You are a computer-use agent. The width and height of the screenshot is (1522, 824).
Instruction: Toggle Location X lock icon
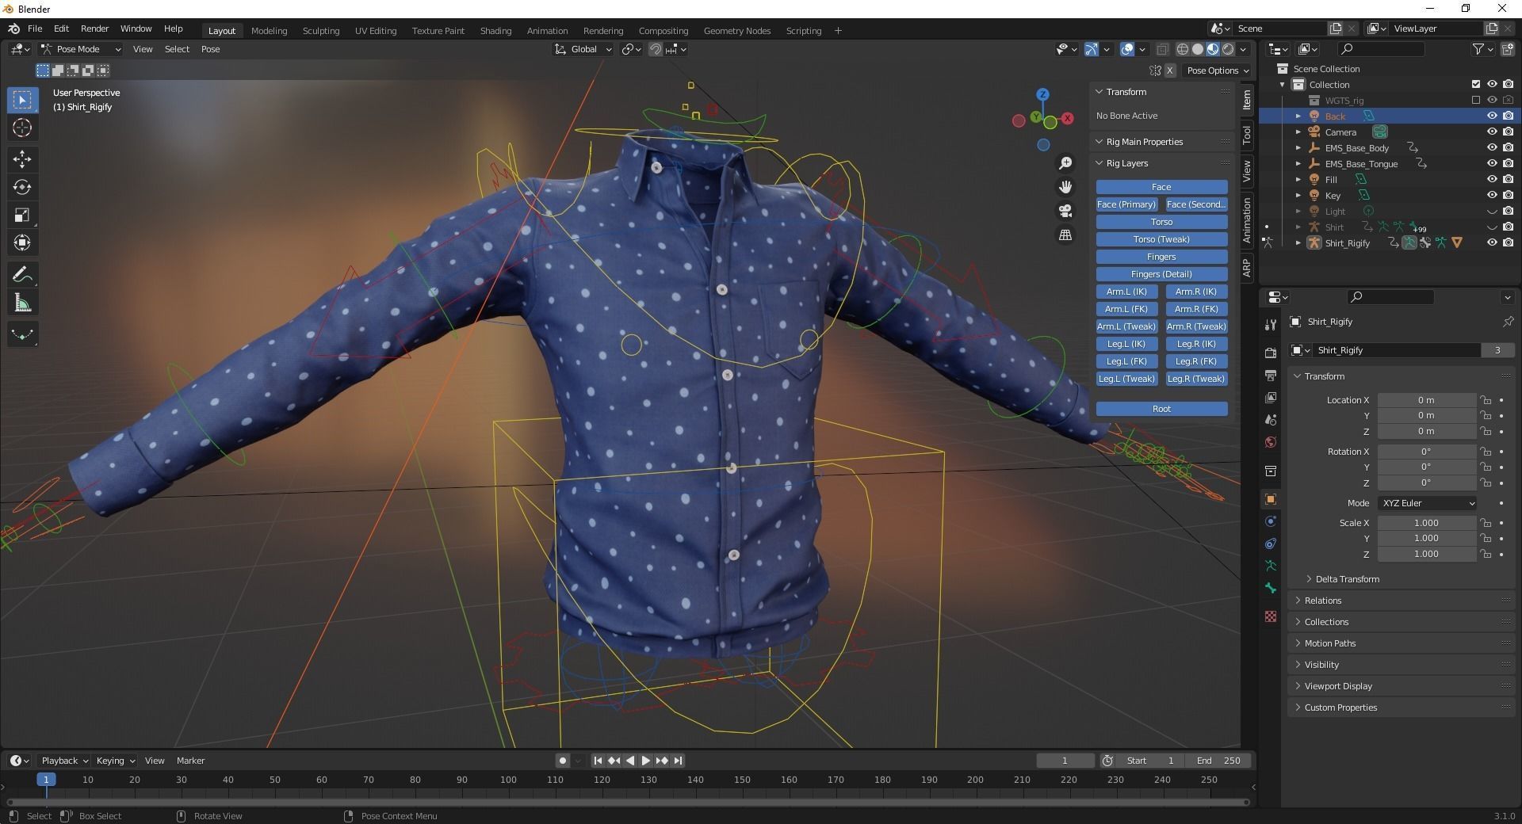click(x=1486, y=400)
